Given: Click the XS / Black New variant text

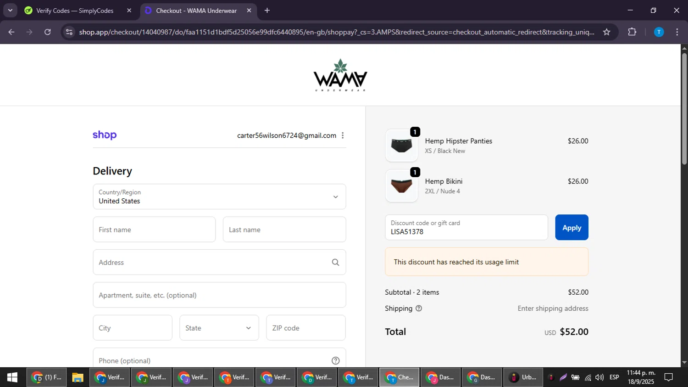Looking at the screenshot, I should click(445, 151).
